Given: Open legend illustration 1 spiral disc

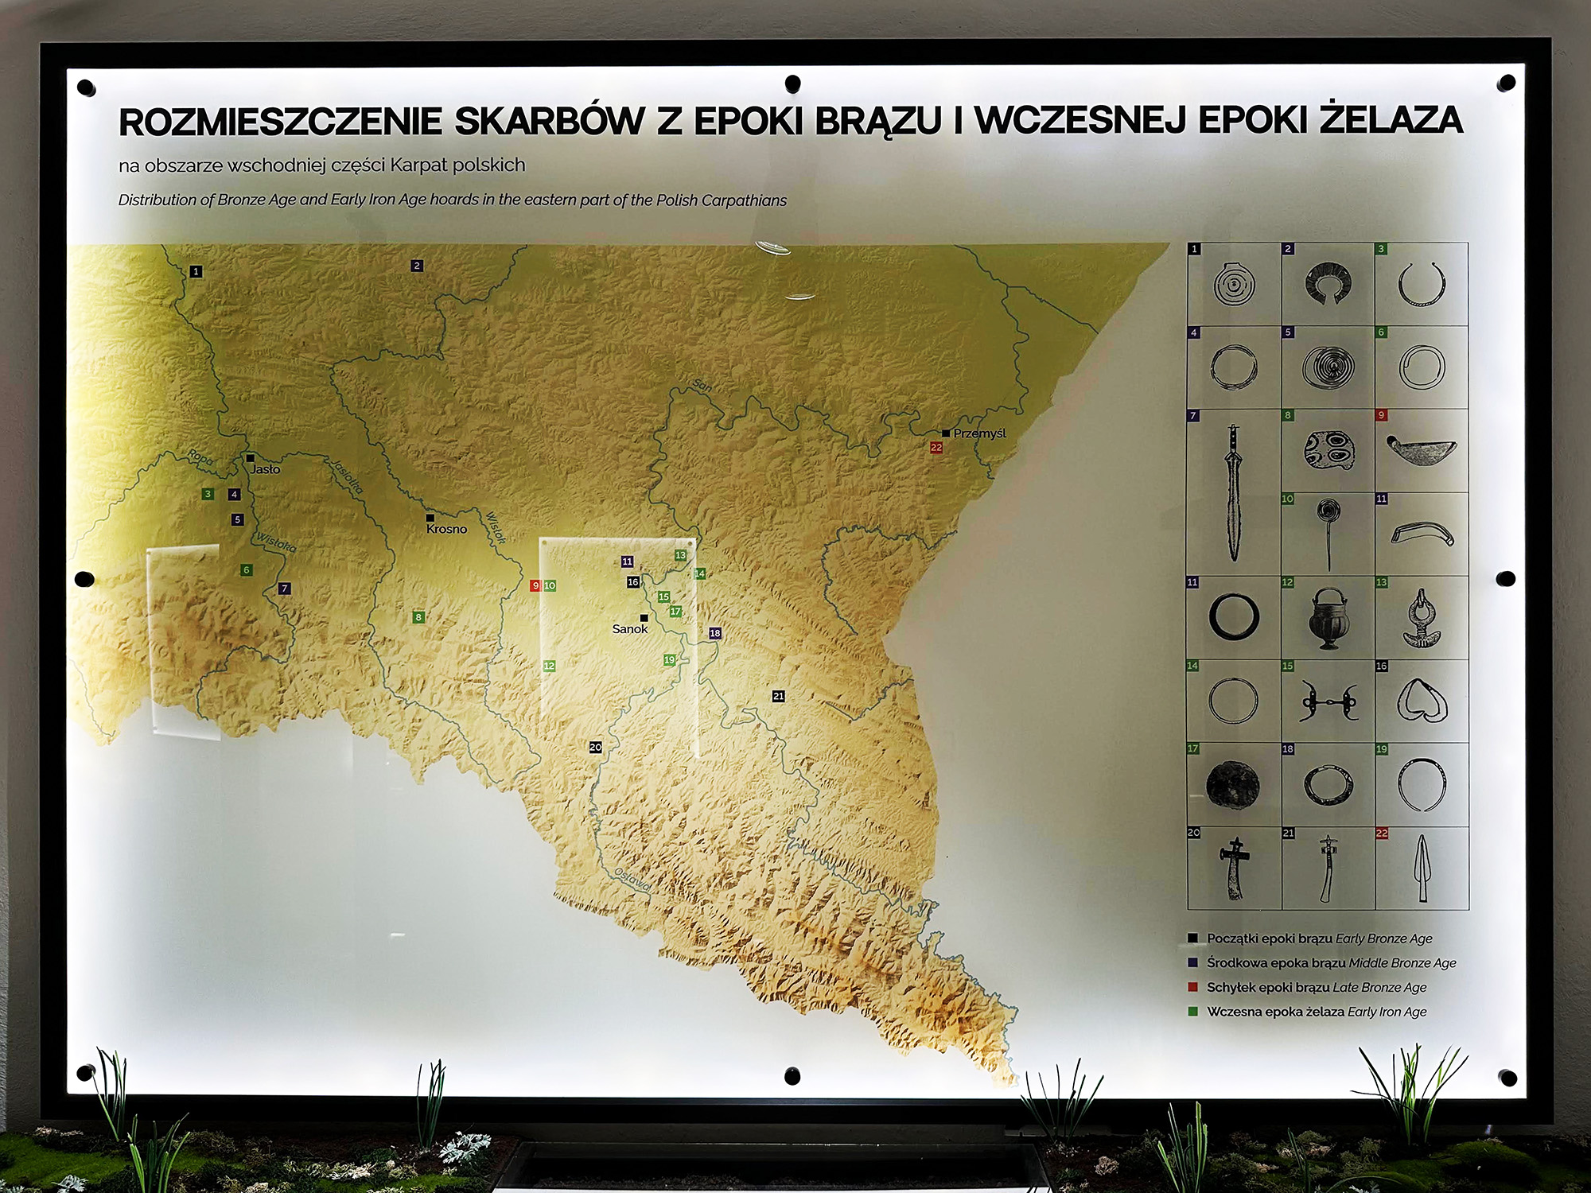Looking at the screenshot, I should [x=1234, y=285].
